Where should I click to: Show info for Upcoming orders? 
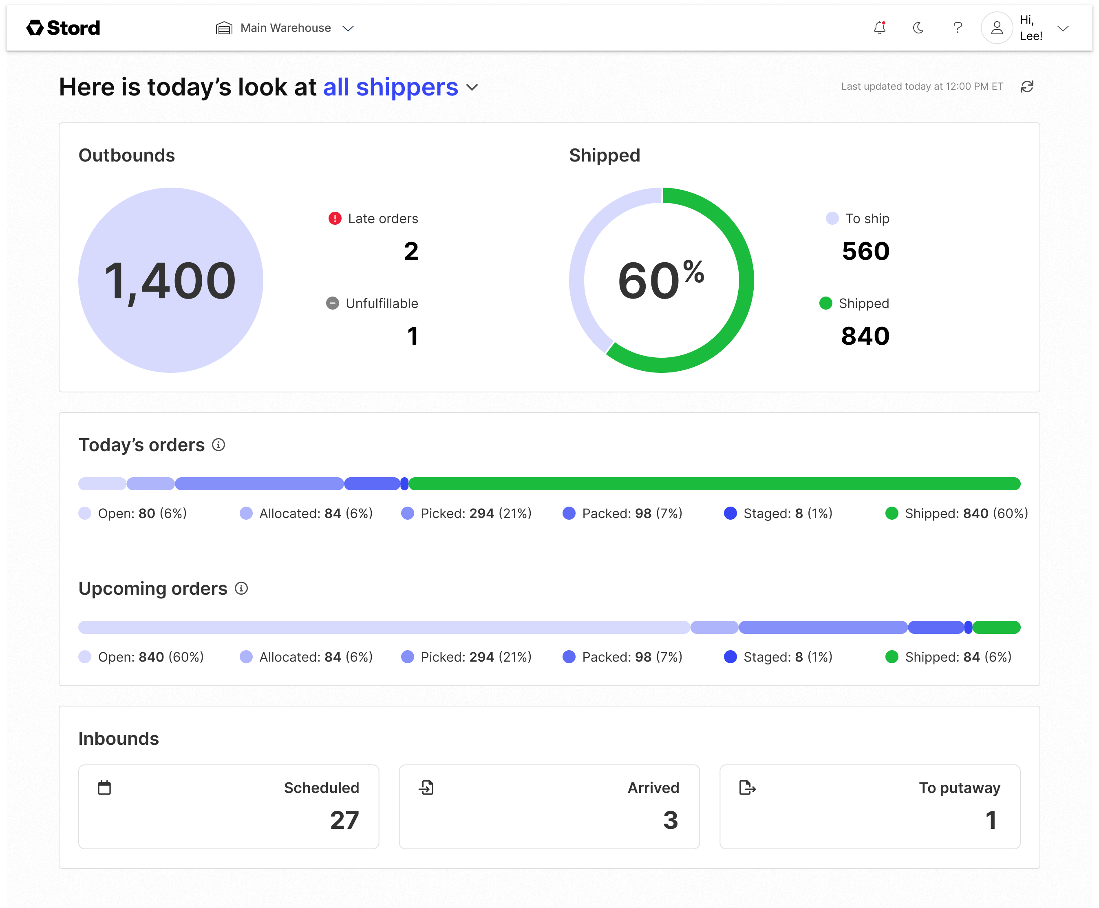[241, 589]
